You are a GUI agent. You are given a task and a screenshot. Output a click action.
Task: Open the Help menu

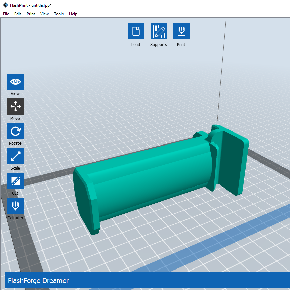(73, 14)
